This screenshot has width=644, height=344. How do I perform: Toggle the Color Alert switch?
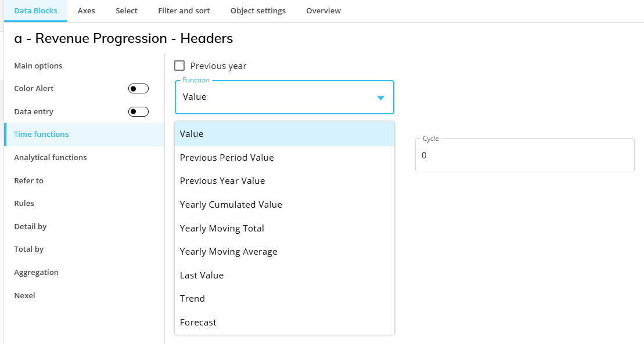click(138, 89)
